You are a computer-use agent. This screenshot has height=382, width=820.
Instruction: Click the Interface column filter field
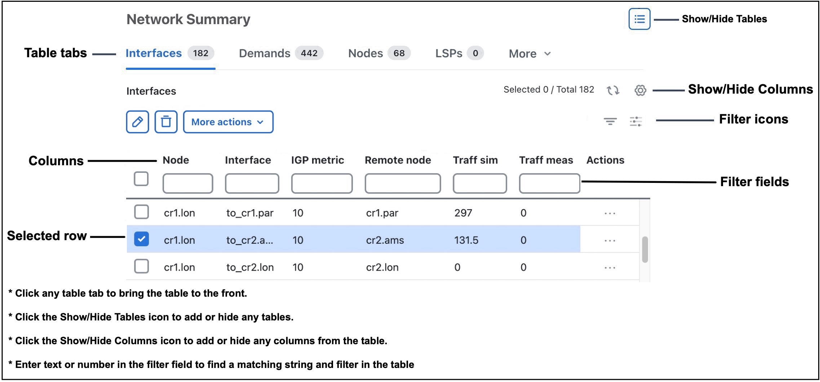(x=252, y=184)
